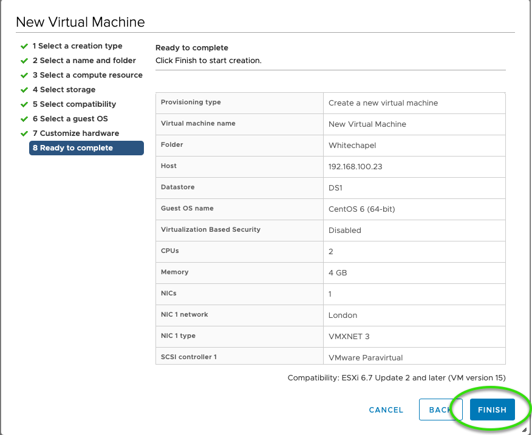
Task: Click the Host value 192.168.100.23
Action: pos(355,166)
